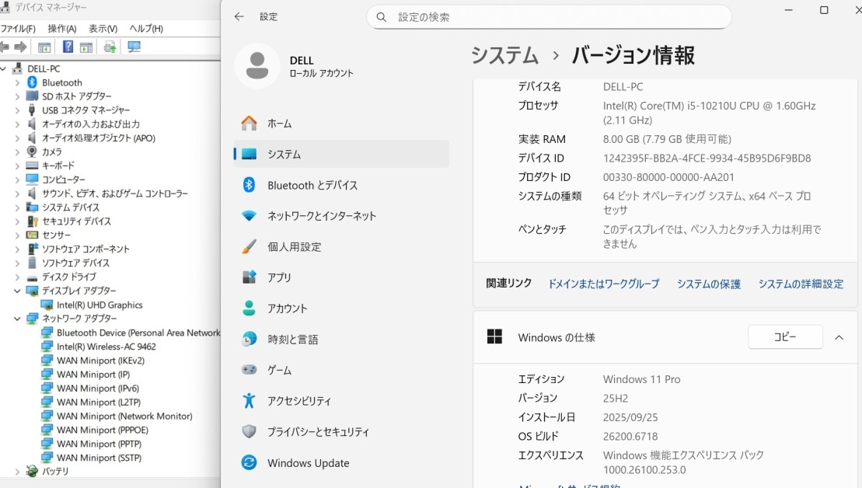Navigate back using Device Manager back arrow
Screen dimensions: 862x488
tap(7, 47)
